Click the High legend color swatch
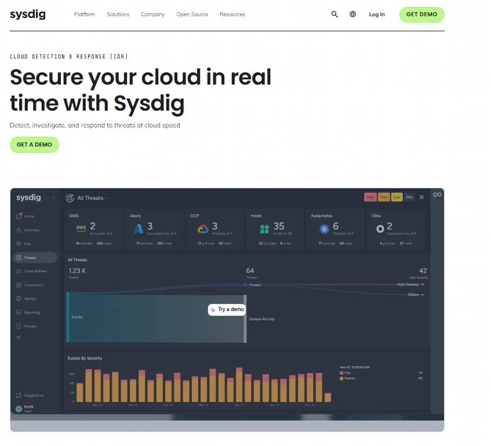This screenshot has width=491, height=446. tap(341, 373)
